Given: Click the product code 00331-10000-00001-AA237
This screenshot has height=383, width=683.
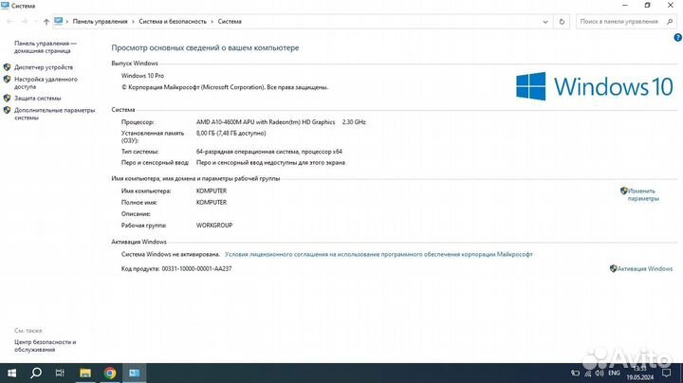Looking at the screenshot, I should point(196,269).
